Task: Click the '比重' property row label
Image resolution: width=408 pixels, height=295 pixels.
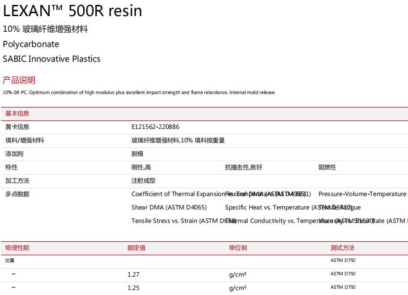Action: coord(10,261)
